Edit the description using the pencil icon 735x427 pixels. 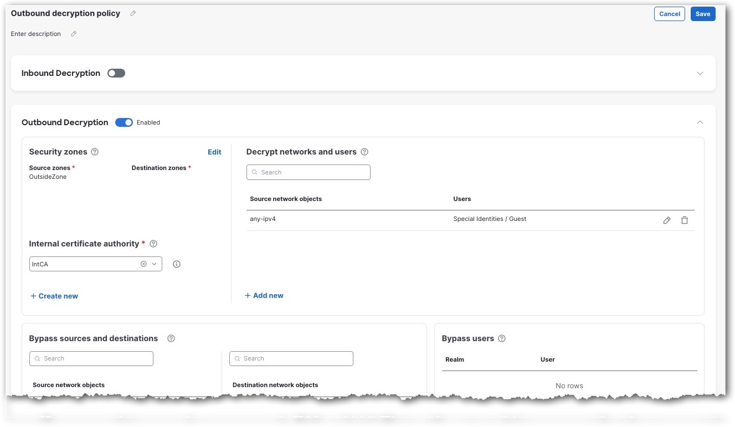74,34
